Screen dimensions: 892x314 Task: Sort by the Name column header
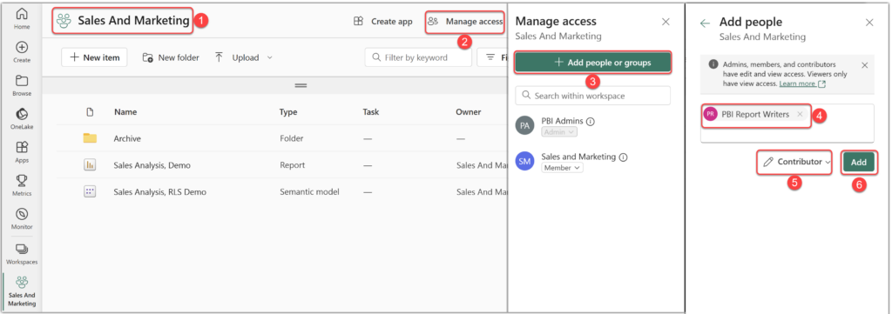(125, 112)
